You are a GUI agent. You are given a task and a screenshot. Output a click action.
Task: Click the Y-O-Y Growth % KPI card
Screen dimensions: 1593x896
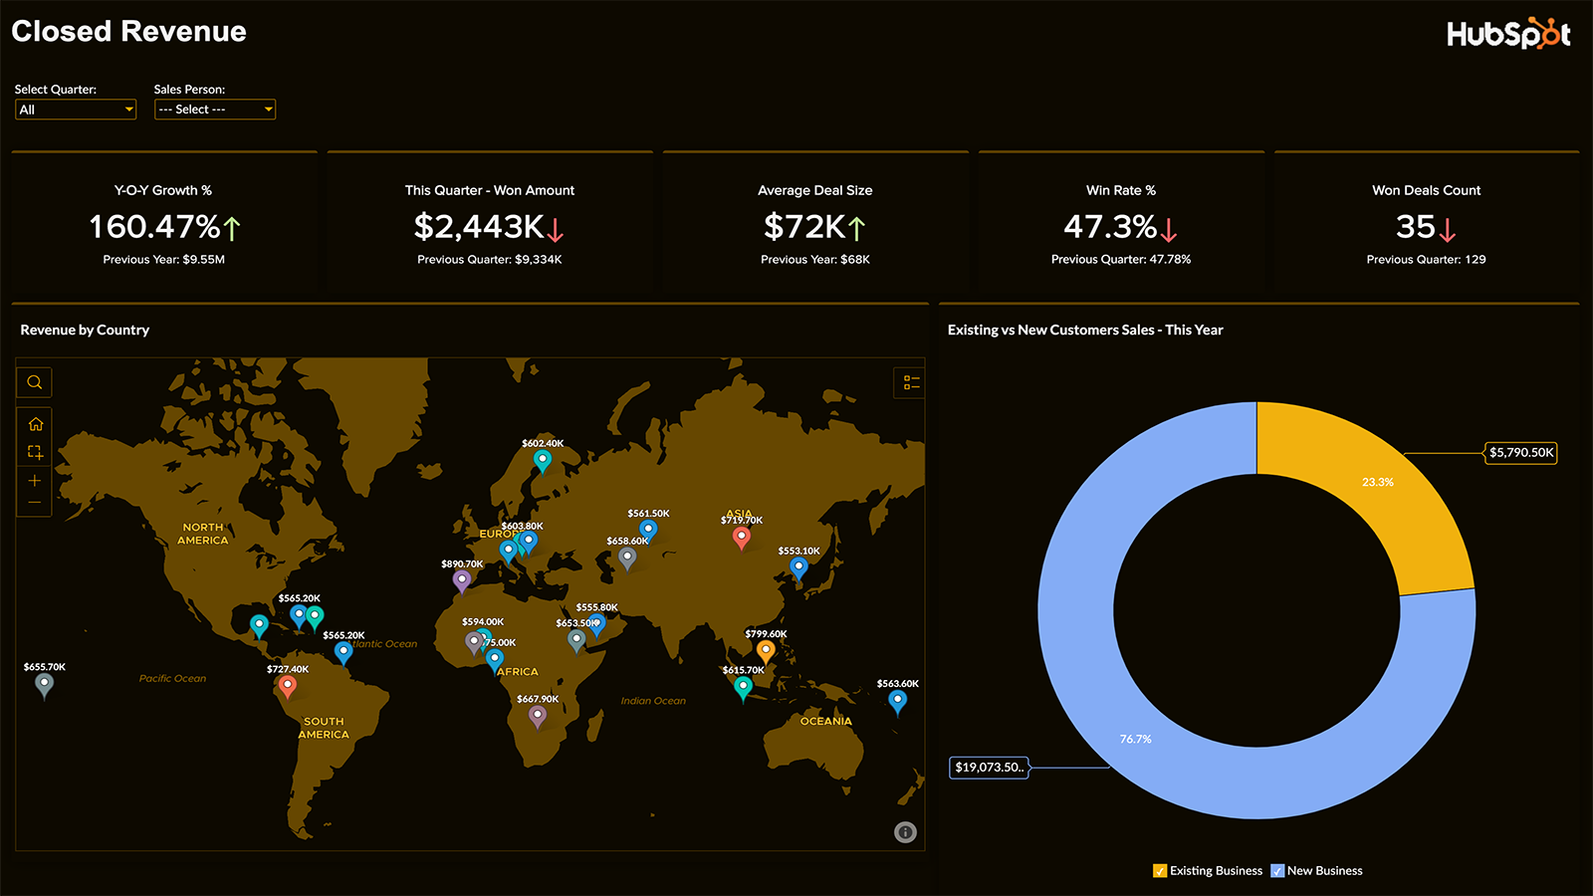coord(162,219)
